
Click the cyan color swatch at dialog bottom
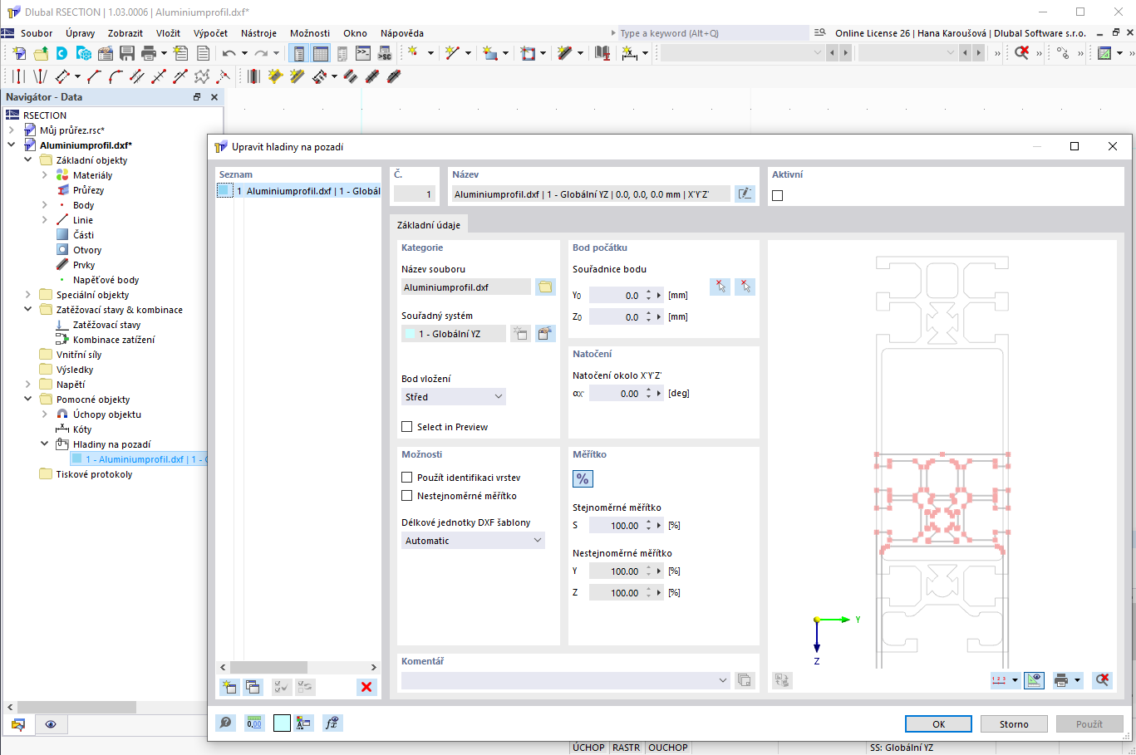click(x=283, y=723)
